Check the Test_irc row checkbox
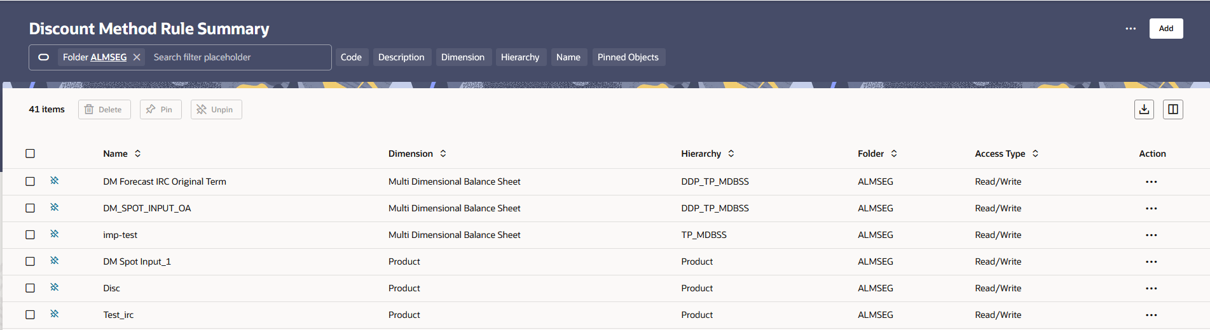The height and width of the screenshot is (330, 1210). tap(30, 315)
